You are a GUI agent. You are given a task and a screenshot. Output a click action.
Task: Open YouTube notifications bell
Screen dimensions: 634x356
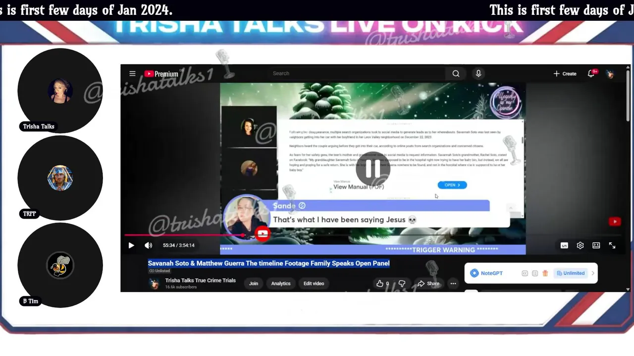pos(591,74)
